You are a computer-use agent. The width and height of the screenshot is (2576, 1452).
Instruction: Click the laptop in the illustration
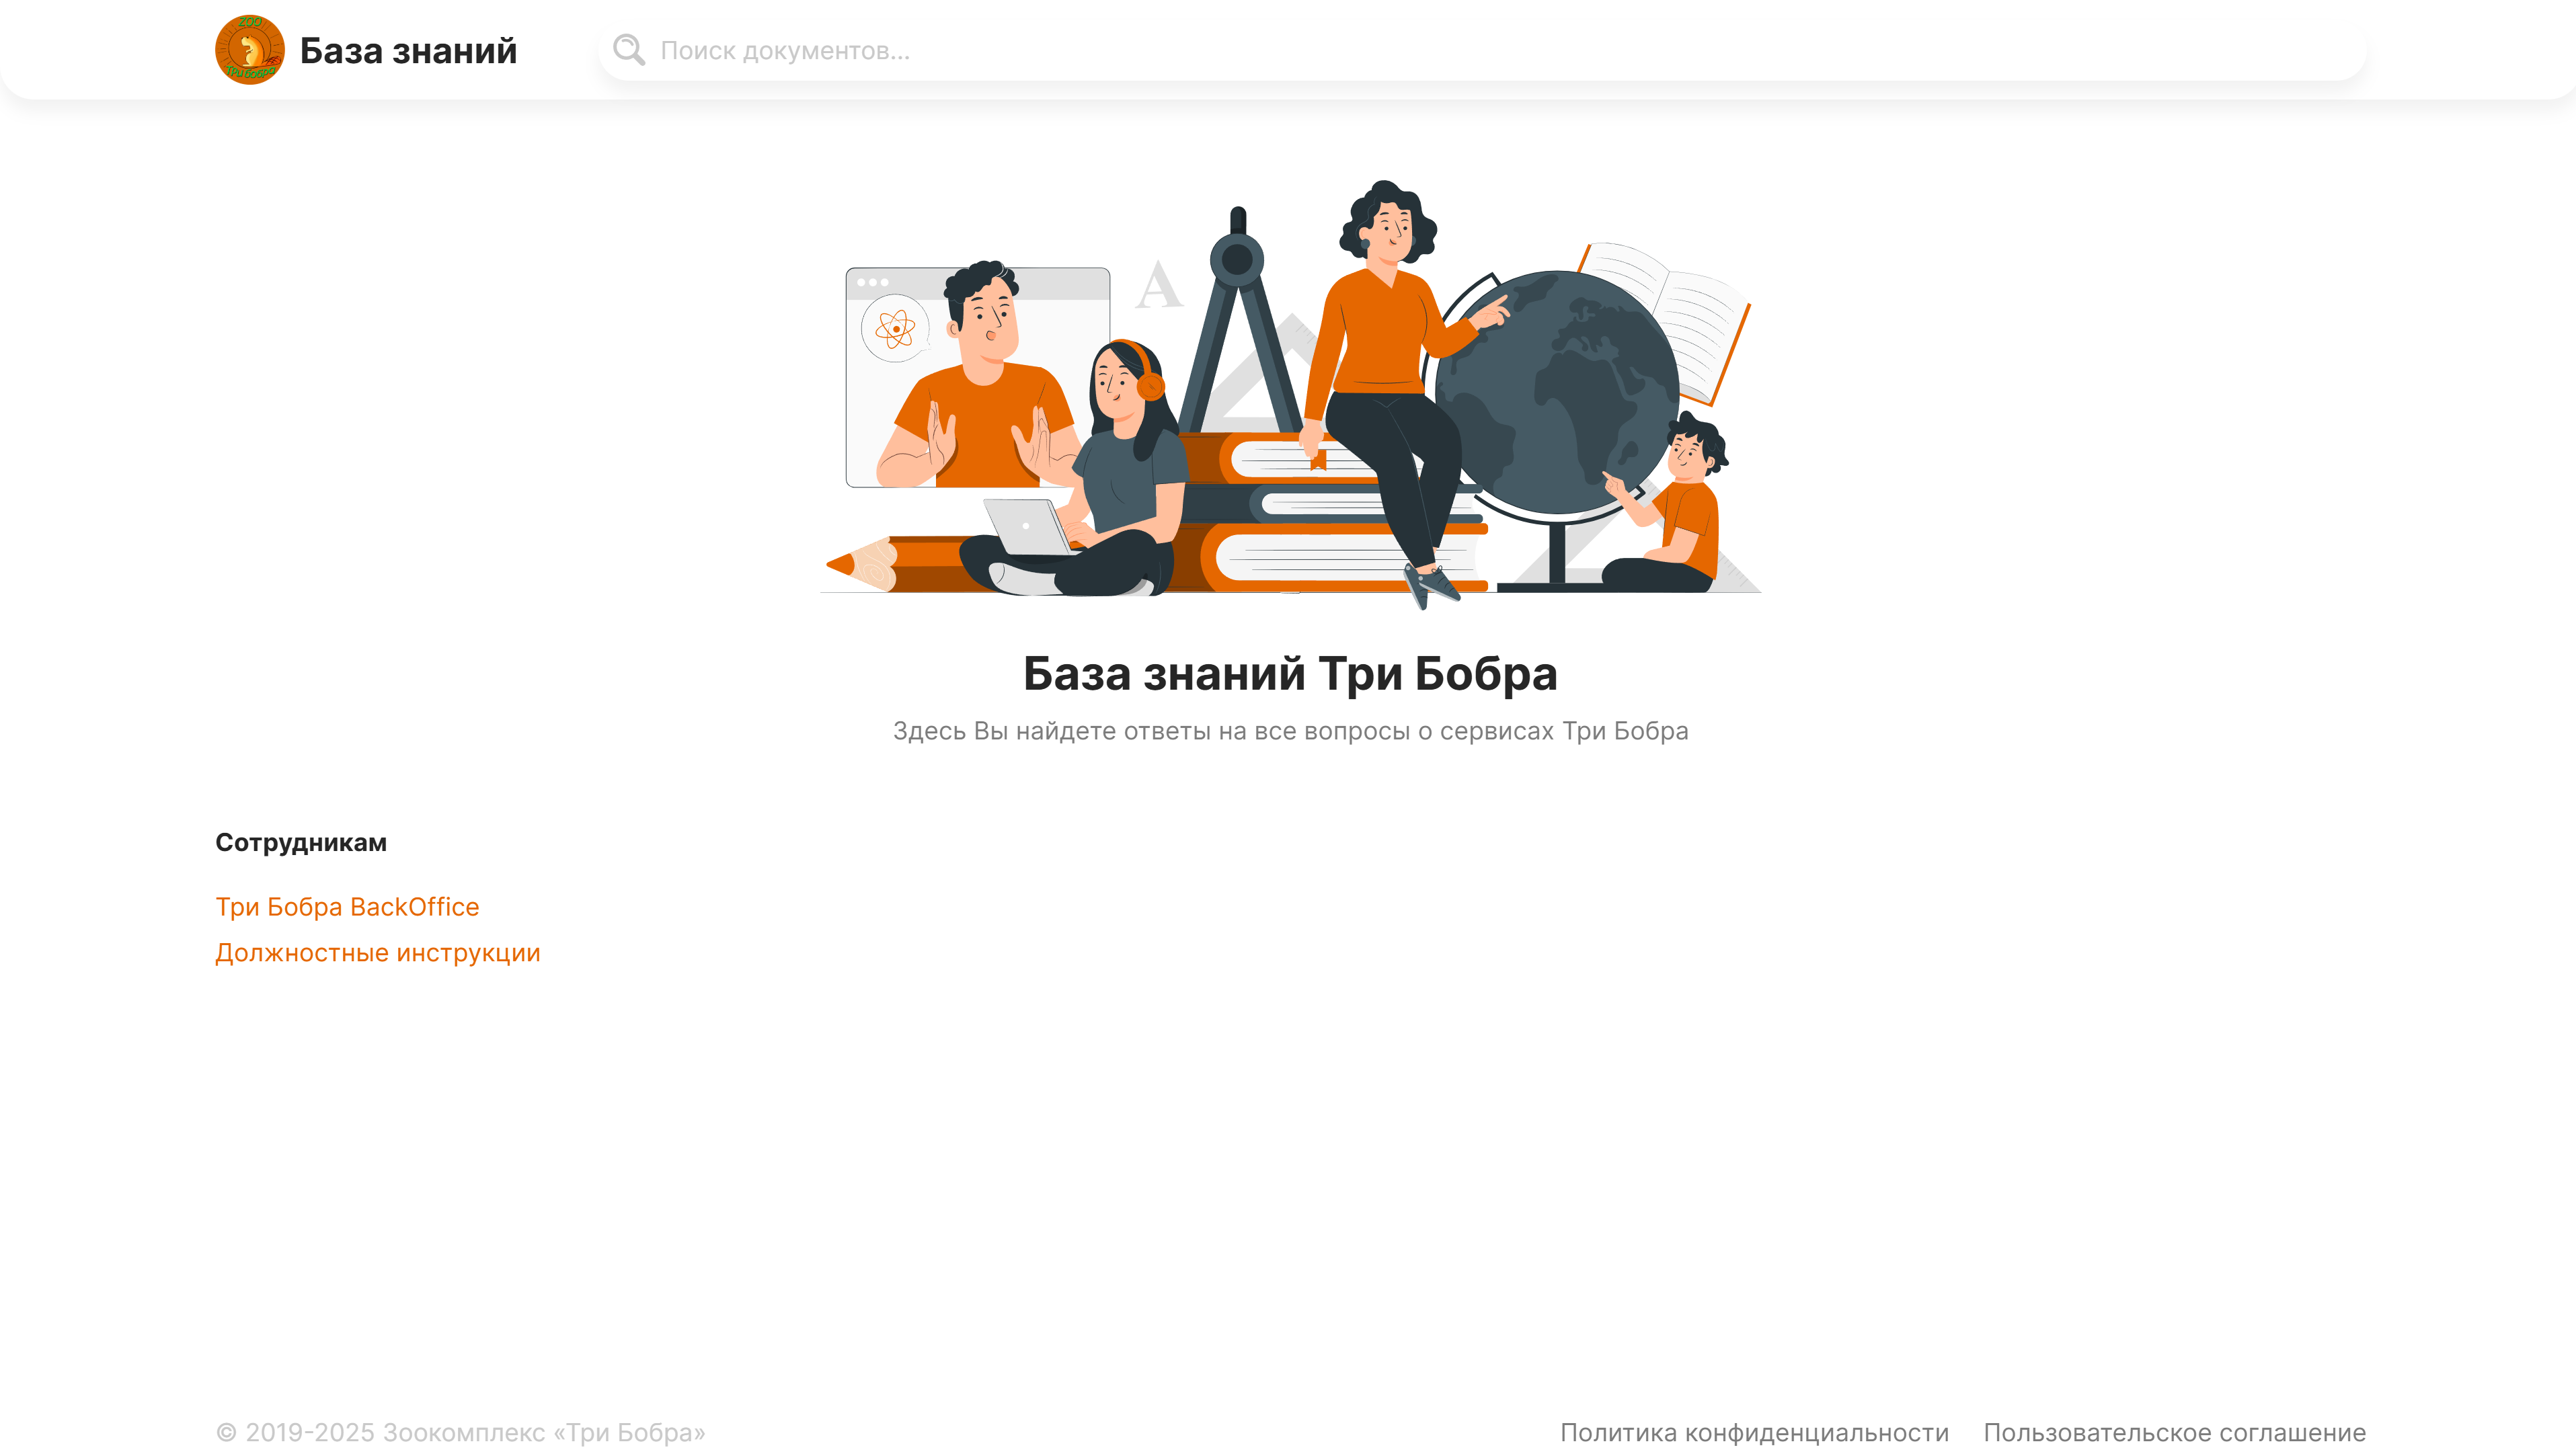pyautogui.click(x=1027, y=527)
